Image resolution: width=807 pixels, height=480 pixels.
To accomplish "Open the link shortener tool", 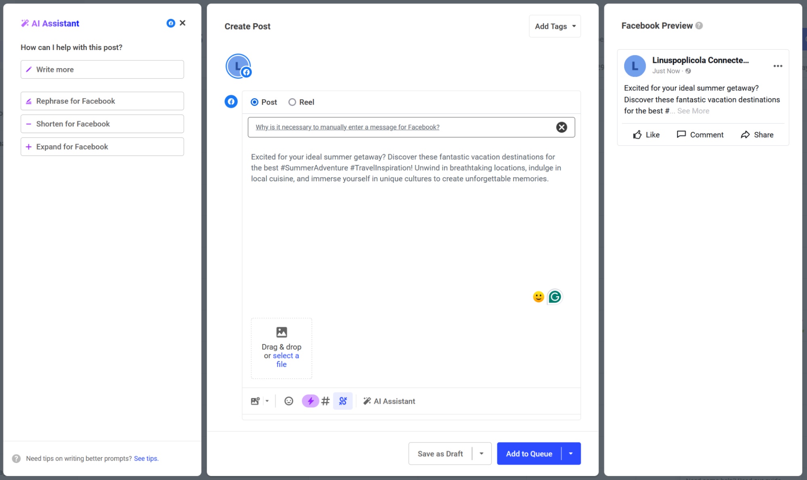I will [343, 401].
